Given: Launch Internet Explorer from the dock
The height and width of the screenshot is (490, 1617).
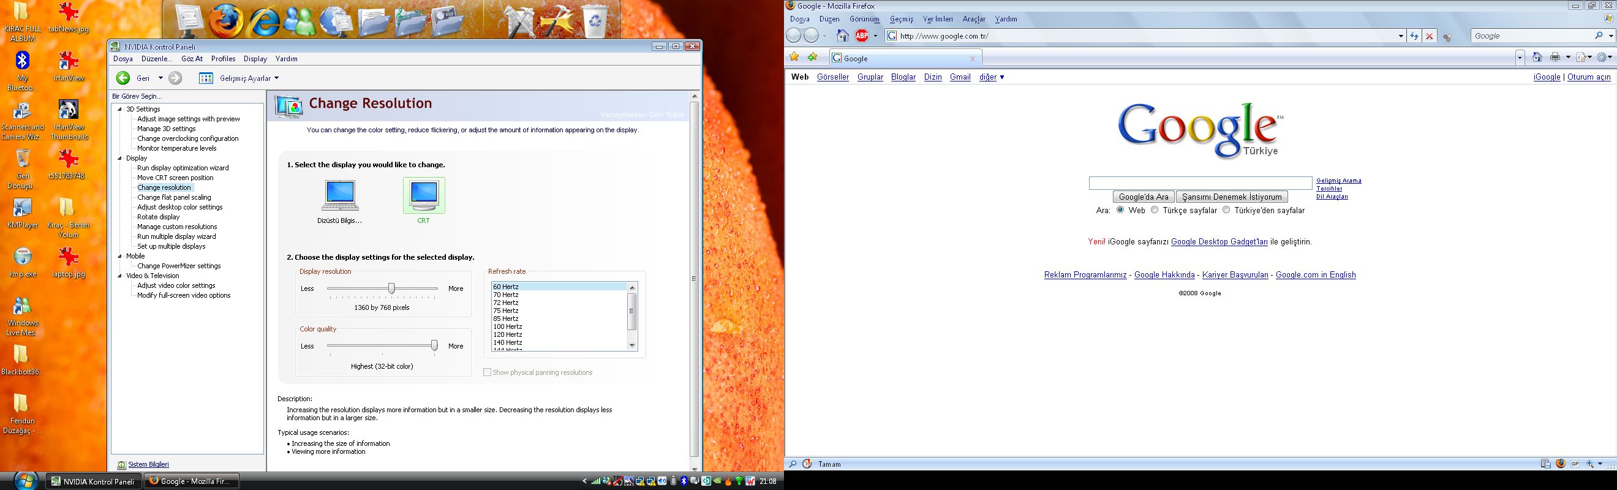Looking at the screenshot, I should pos(263,21).
